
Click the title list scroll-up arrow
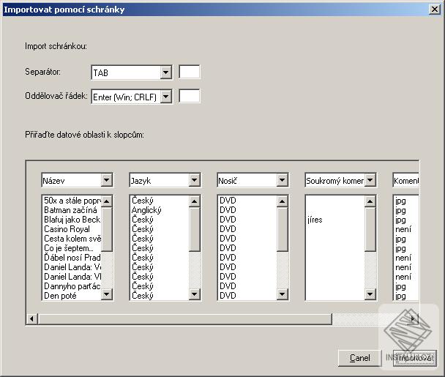[107, 201]
